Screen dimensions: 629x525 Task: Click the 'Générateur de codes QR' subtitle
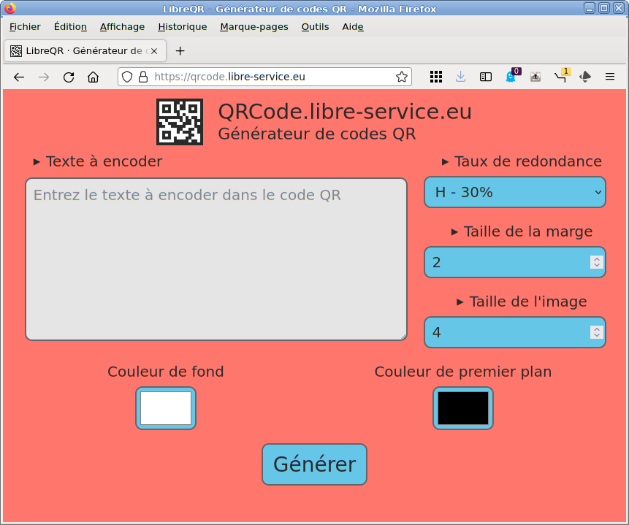pyautogui.click(x=317, y=134)
